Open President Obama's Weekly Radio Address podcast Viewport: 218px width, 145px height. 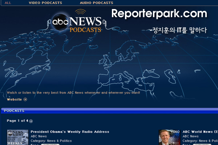click(70, 132)
